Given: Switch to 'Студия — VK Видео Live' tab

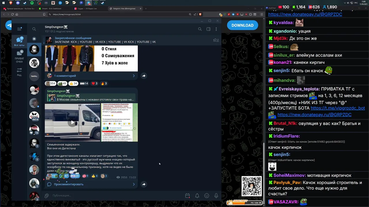Looking at the screenshot, I should click(87, 9).
